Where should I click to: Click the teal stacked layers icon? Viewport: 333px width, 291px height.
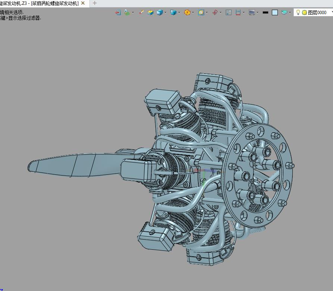click(x=284, y=12)
